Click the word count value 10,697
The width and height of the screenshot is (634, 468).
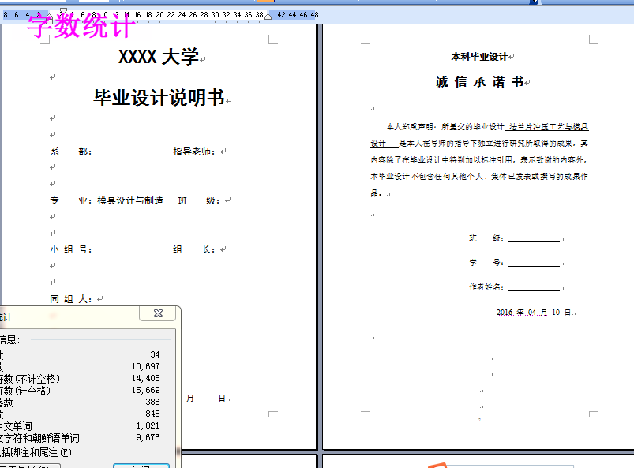click(x=145, y=366)
